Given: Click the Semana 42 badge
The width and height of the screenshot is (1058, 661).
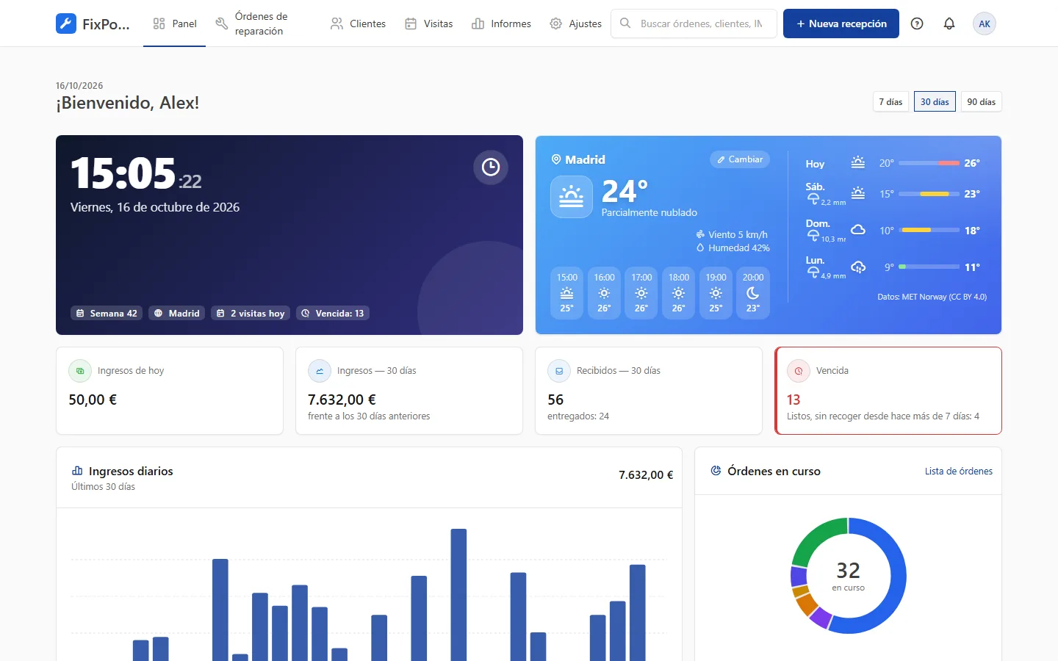Looking at the screenshot, I should point(107,313).
